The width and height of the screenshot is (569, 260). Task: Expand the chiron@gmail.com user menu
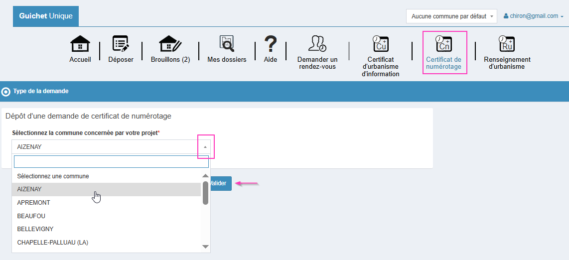534,16
